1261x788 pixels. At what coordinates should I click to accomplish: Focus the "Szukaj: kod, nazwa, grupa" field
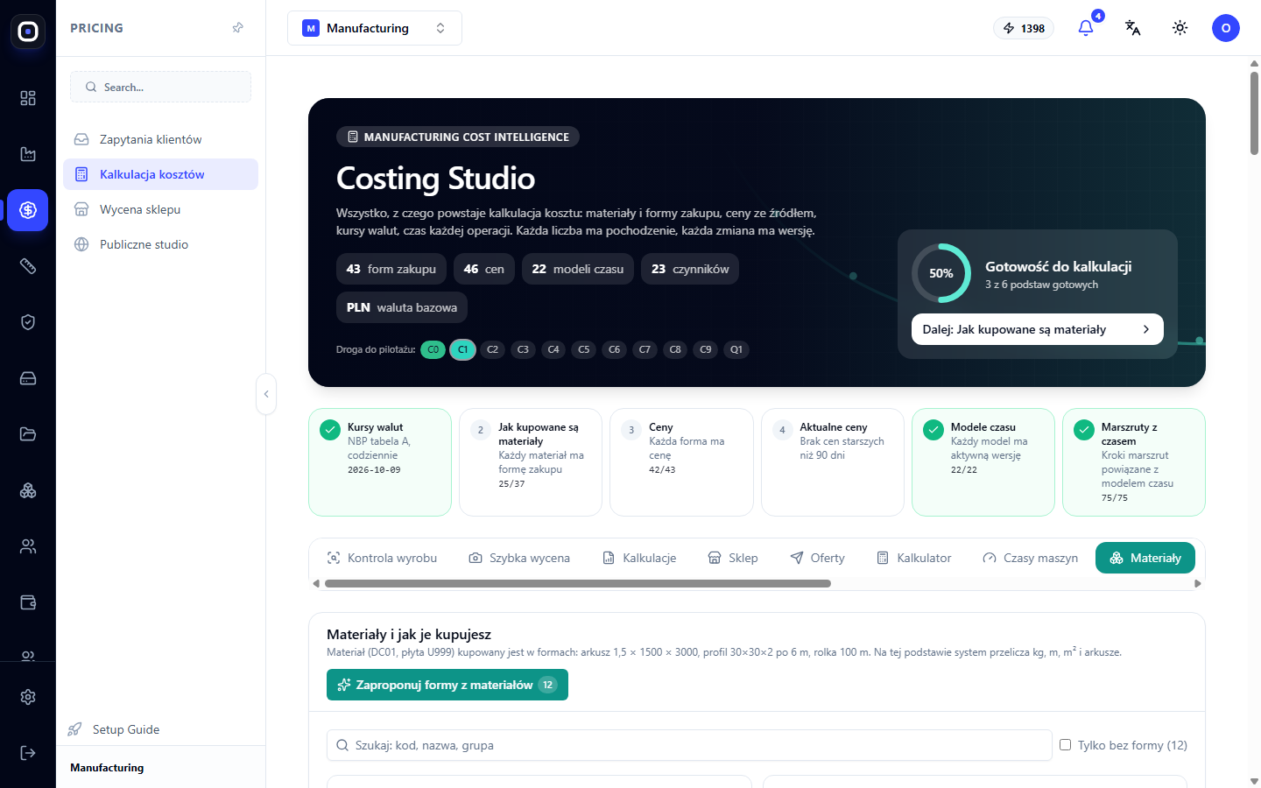click(x=689, y=745)
